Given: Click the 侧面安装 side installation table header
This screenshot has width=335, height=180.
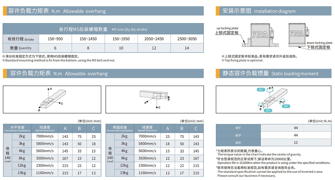Looking at the screenshot, I should click(x=120, y=128).
